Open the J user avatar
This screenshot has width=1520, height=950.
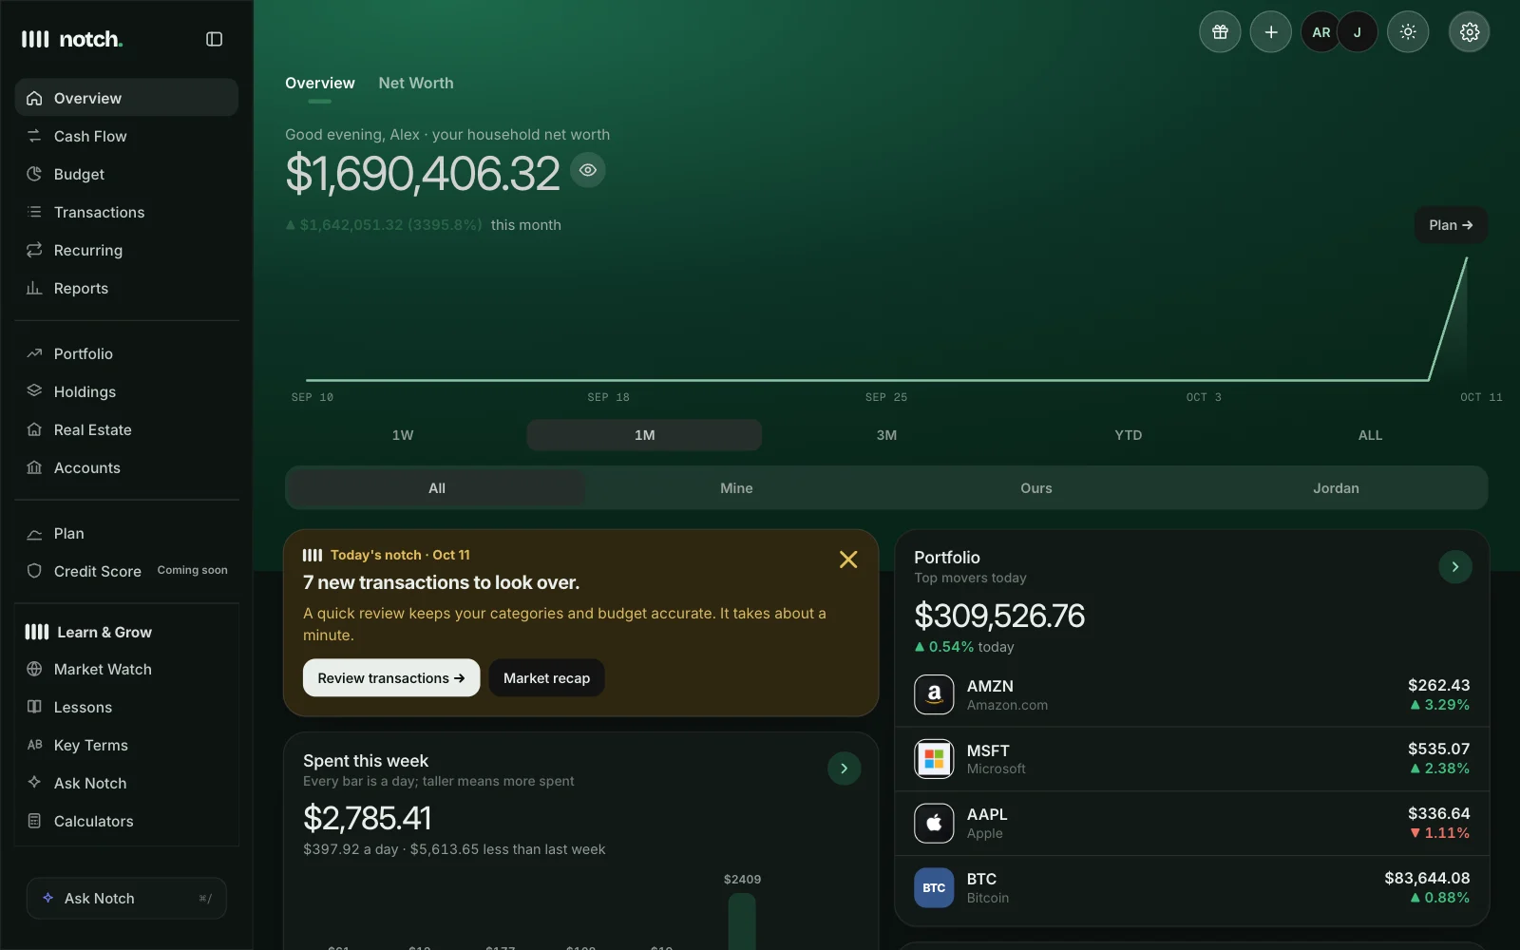point(1358,32)
